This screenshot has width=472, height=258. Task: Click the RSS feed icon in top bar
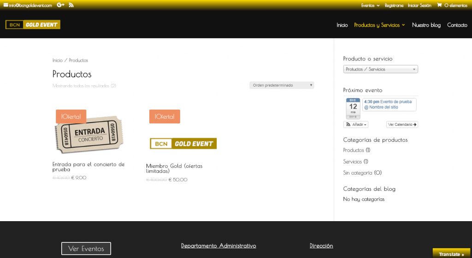(x=71, y=5)
